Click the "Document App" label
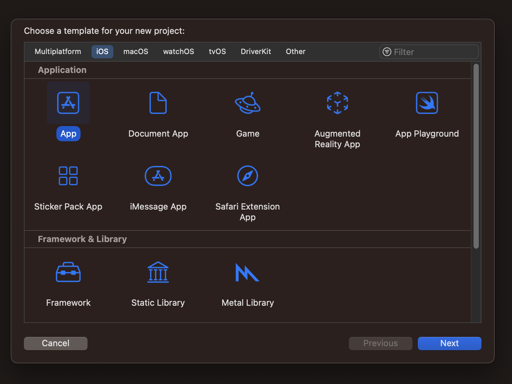The image size is (512, 384). click(158, 134)
